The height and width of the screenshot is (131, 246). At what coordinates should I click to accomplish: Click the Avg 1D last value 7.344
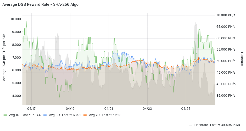[36, 115]
